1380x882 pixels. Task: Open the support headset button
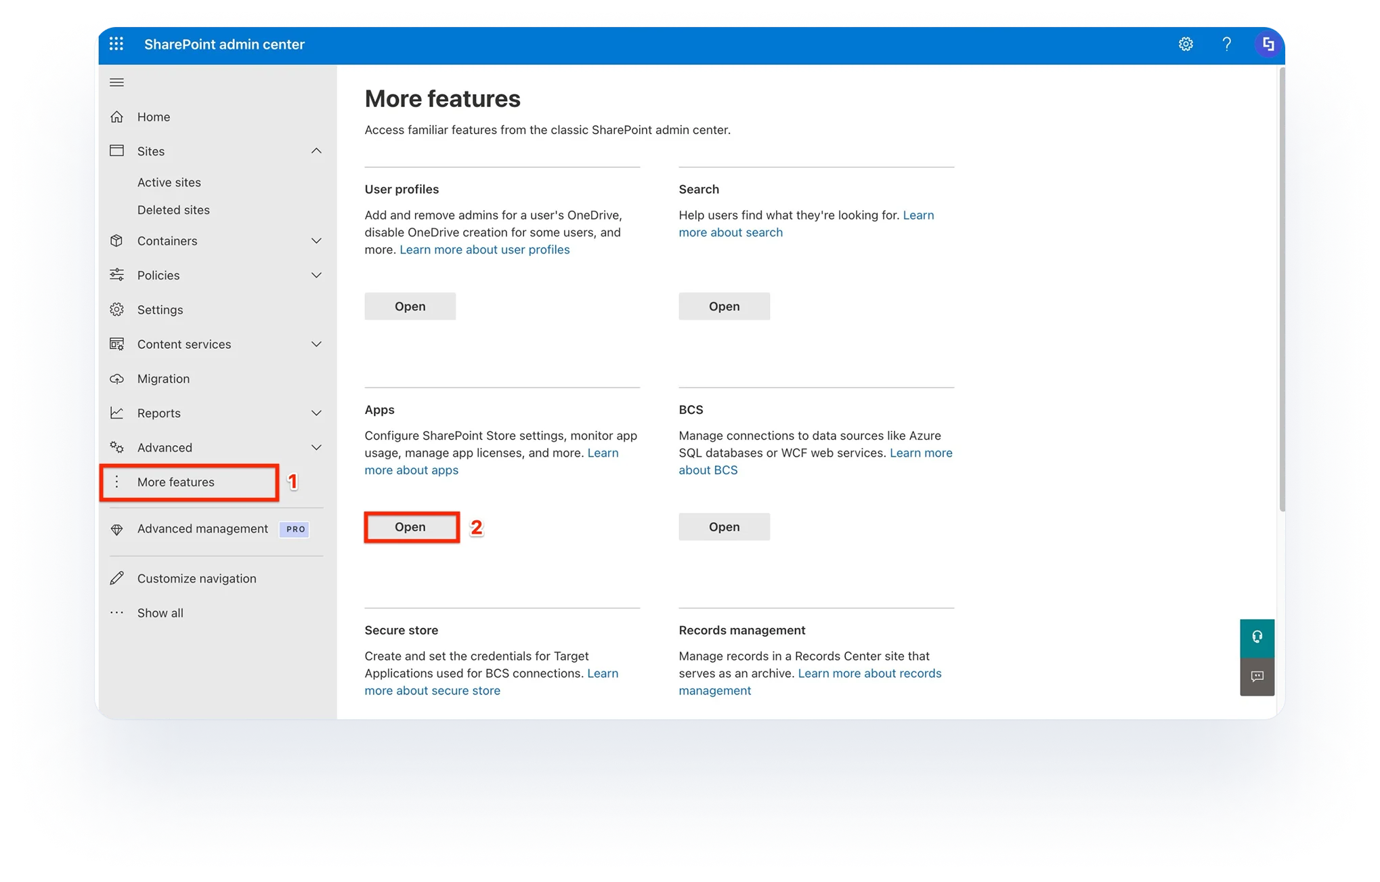[x=1257, y=637]
